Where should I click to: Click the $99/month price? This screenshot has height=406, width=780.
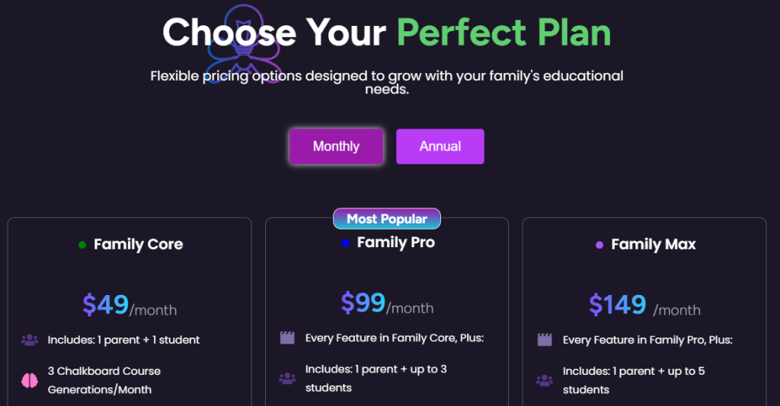pos(387,304)
